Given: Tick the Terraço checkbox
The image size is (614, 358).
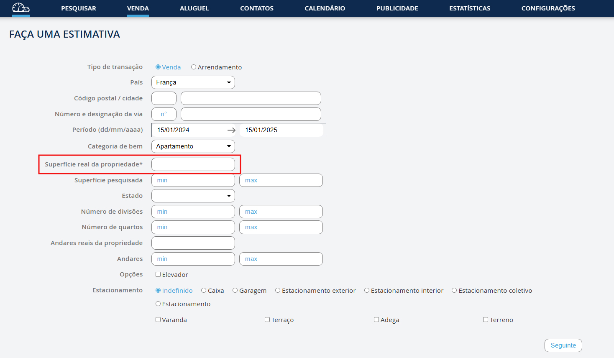Looking at the screenshot, I should click(267, 320).
